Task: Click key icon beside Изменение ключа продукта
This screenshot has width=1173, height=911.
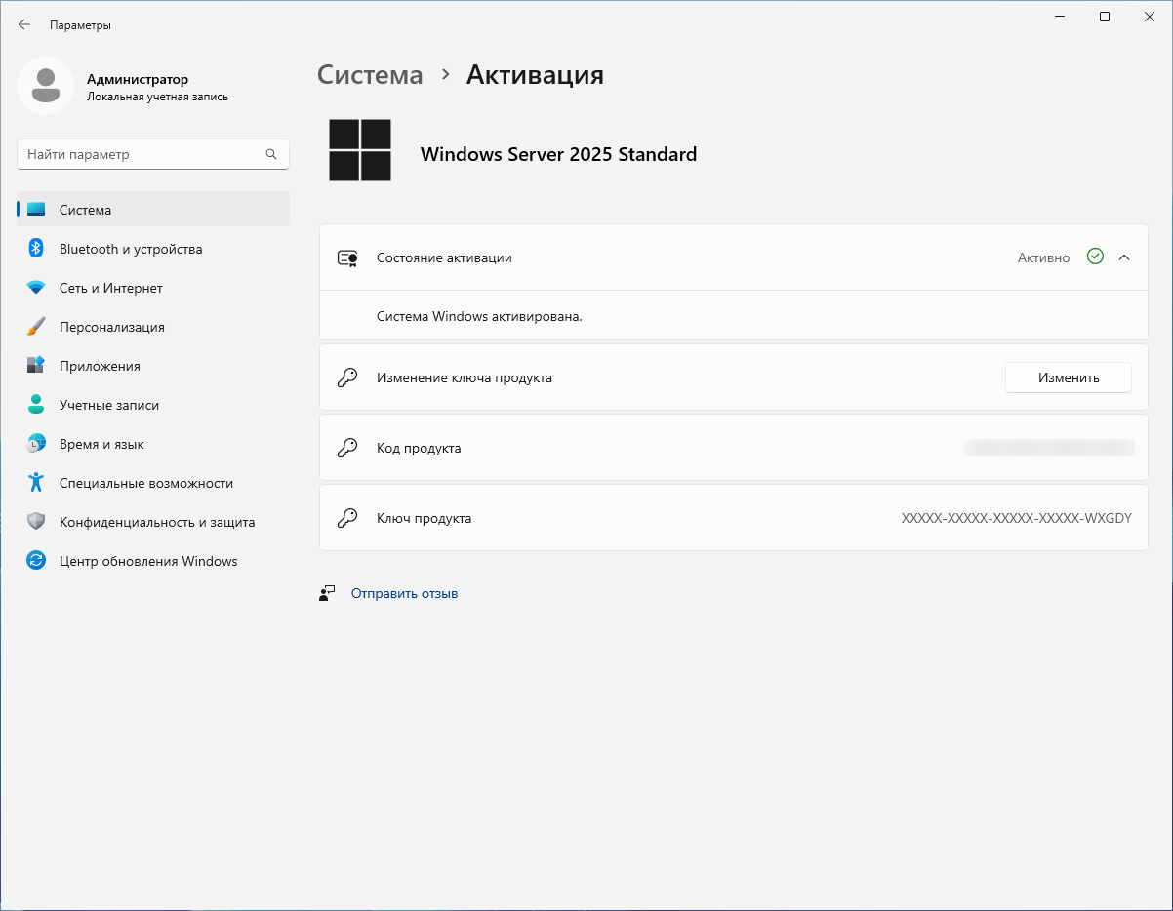Action: (346, 377)
